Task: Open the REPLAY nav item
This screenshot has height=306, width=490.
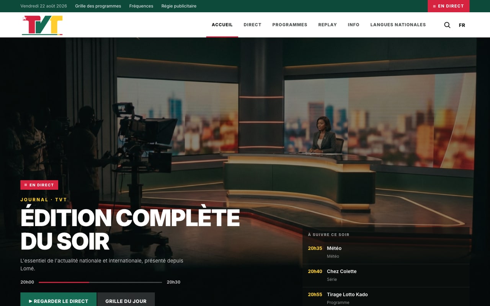Action: pos(327,25)
